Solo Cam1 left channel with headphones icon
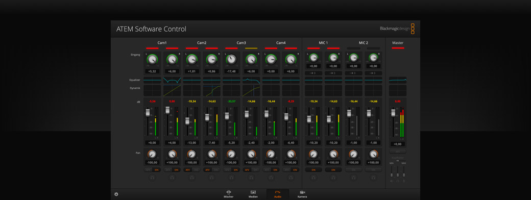The image size is (531, 200). click(152, 177)
